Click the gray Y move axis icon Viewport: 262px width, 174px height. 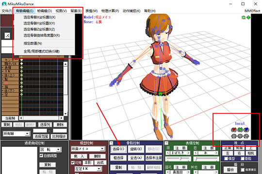pos(240,136)
